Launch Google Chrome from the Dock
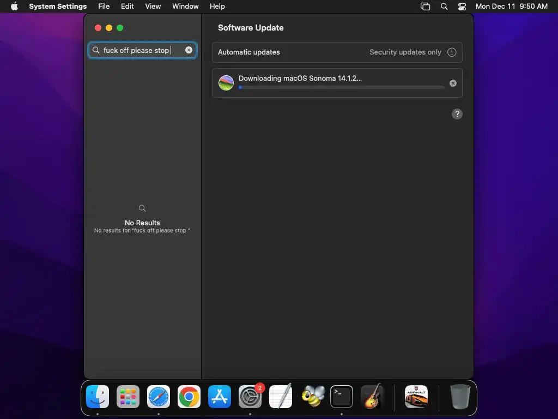Screen dimensions: 558x419 189,397
